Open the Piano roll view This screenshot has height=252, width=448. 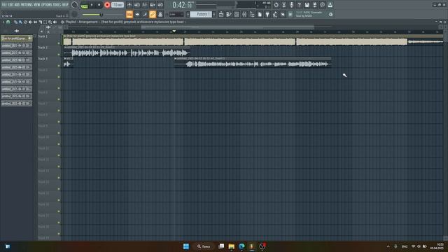click(x=229, y=14)
